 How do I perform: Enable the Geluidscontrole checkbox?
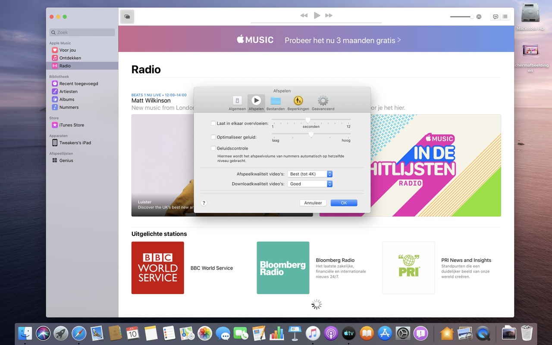213,148
